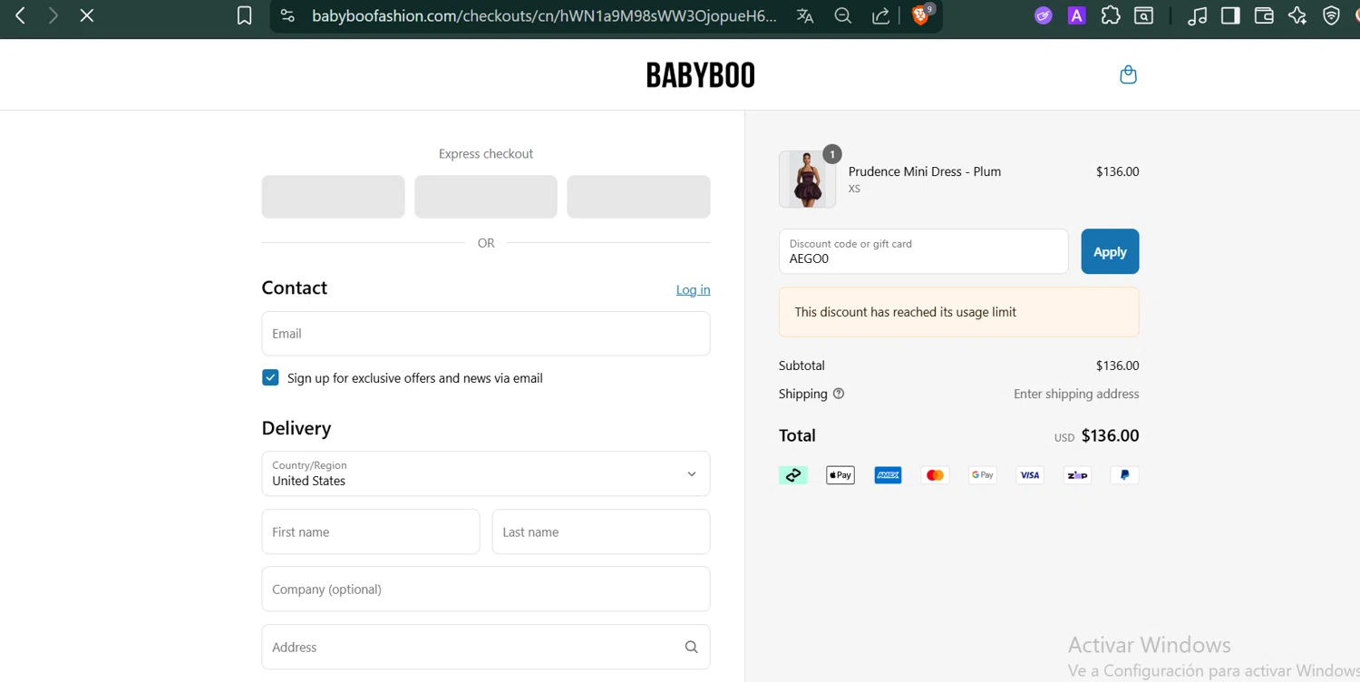Click the usage limit error message
The image size is (1360, 682).
click(x=958, y=312)
